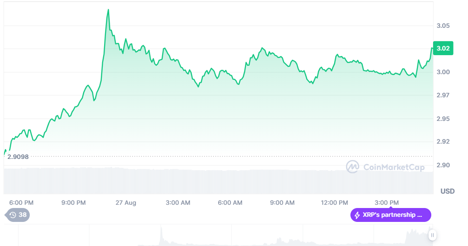The height and width of the screenshot is (246, 468).
Task: Click the 12:00 PM time label
Action: tap(335, 203)
